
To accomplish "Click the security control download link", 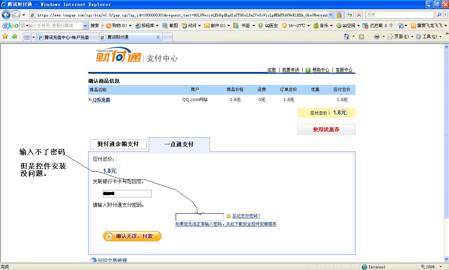I will [x=226, y=224].
